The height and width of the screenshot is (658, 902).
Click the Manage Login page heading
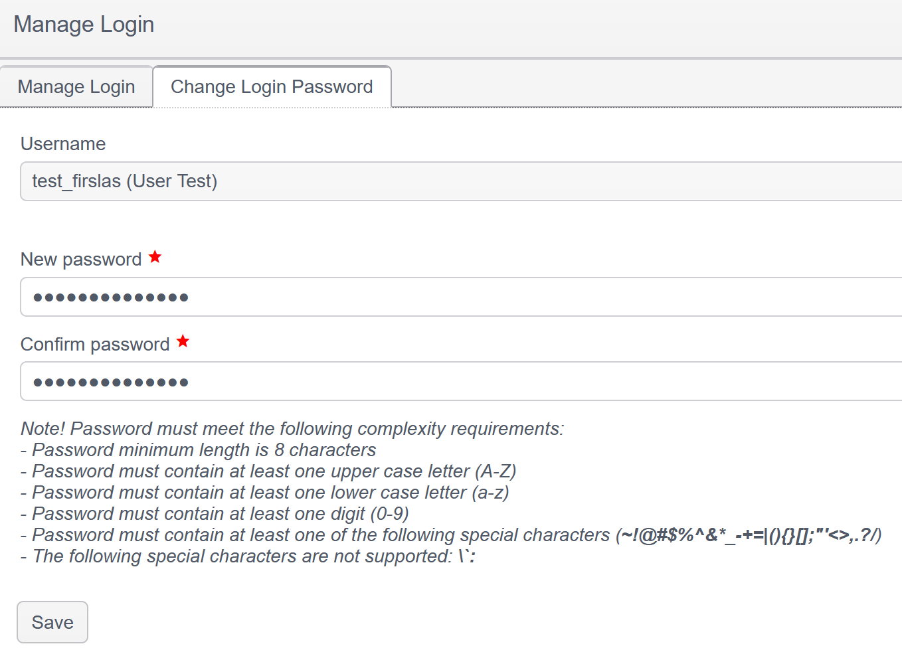[84, 25]
